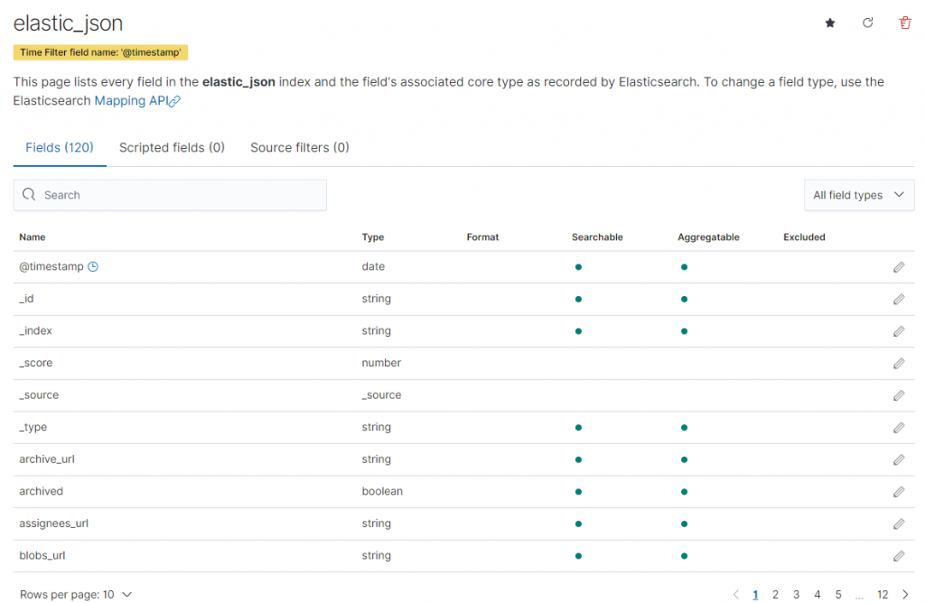Select the _source field name
The image size is (925, 603).
[x=39, y=394]
